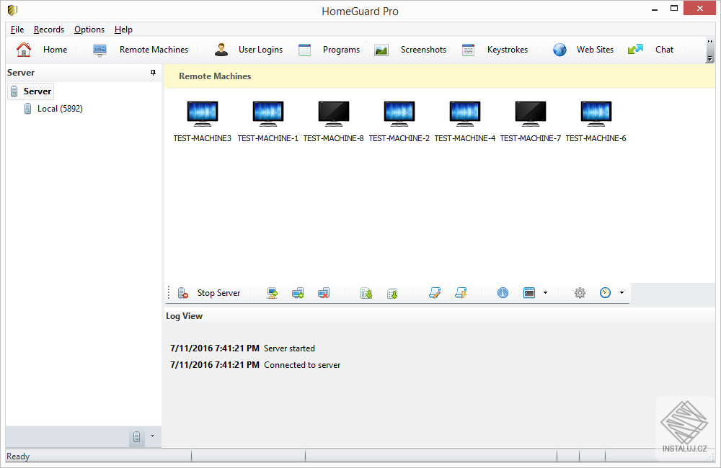Click the blue information icon
Screen dimensions: 721x468
tap(503, 293)
